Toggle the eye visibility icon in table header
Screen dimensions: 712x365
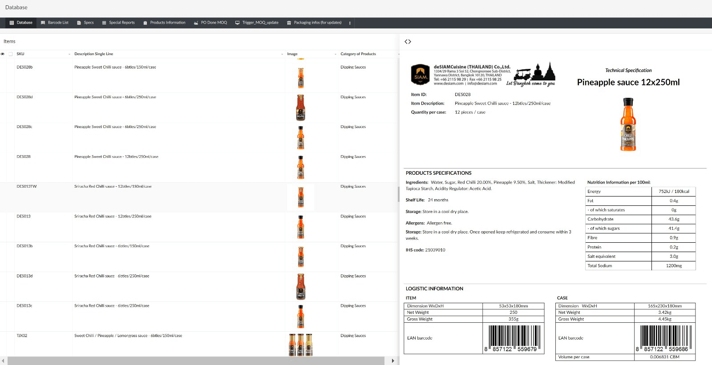[3, 54]
